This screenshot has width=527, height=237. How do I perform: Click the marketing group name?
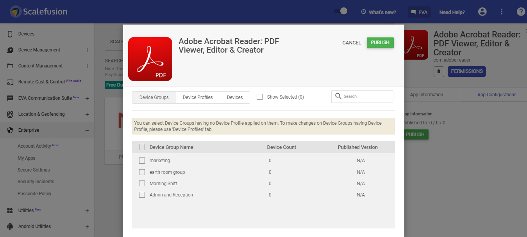pyautogui.click(x=160, y=161)
